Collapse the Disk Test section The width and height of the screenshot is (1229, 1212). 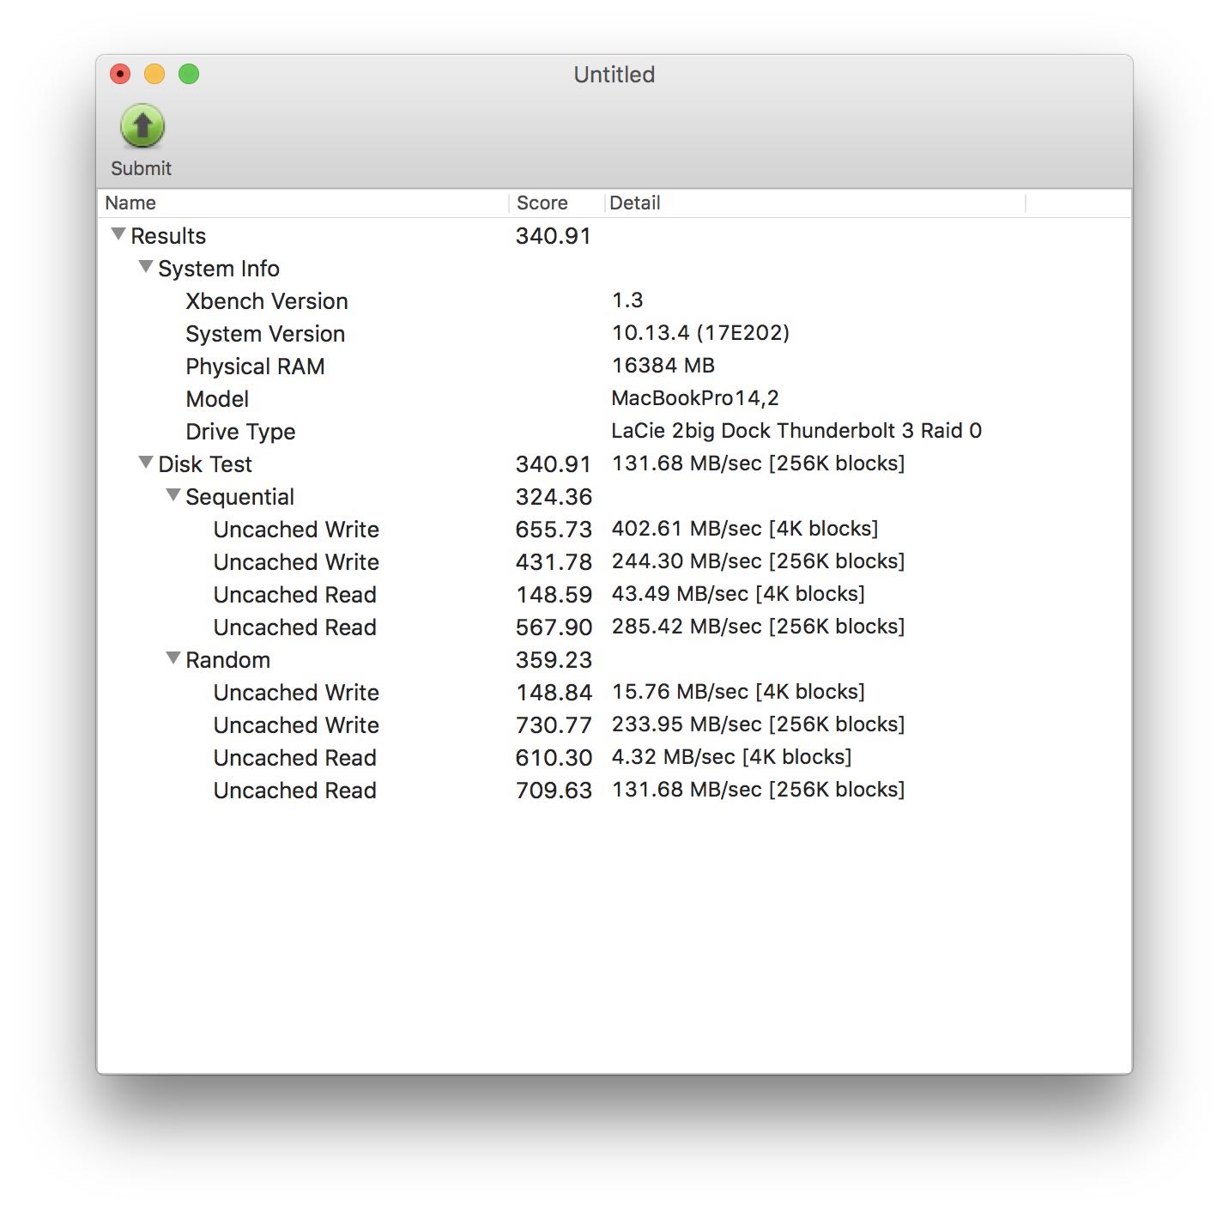tap(146, 463)
